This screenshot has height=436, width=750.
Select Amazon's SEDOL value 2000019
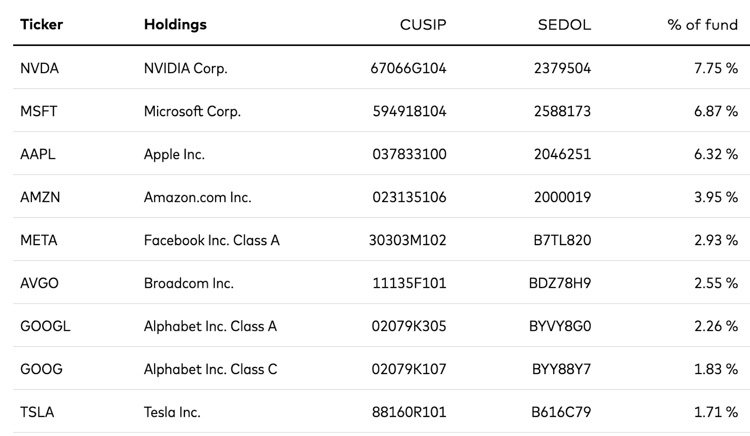pos(562,197)
